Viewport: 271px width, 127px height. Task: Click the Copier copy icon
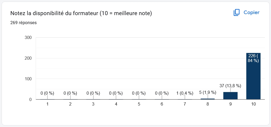pos(237,12)
